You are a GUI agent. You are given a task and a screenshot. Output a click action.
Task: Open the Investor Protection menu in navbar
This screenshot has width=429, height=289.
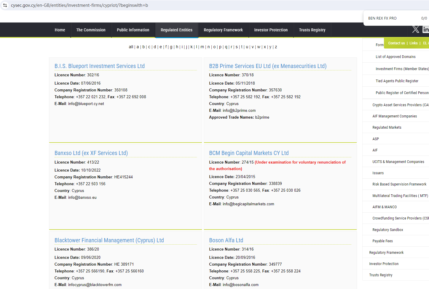click(271, 30)
